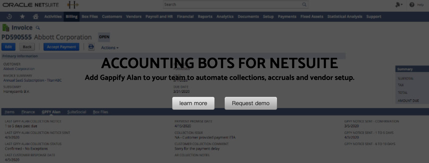Viewport: 429px width, 163px height.
Task: Click the Honeycomb company logo icon
Action: 73,5
